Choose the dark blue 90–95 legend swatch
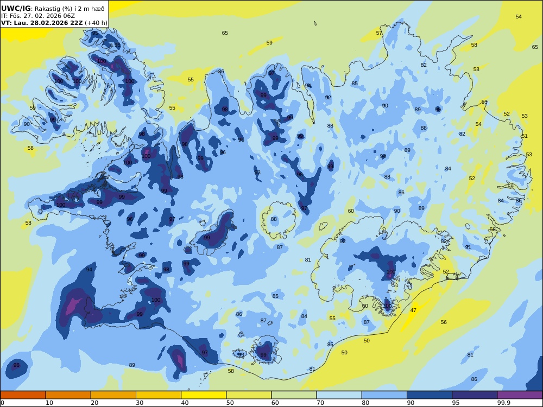Image resolution: width=543 pixels, height=407 pixels. point(430,395)
